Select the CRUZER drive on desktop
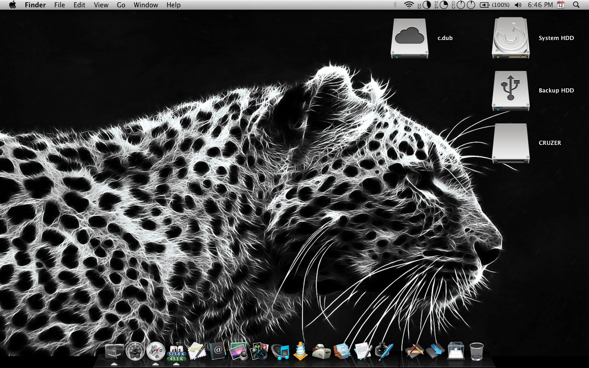The width and height of the screenshot is (589, 368). 510,143
